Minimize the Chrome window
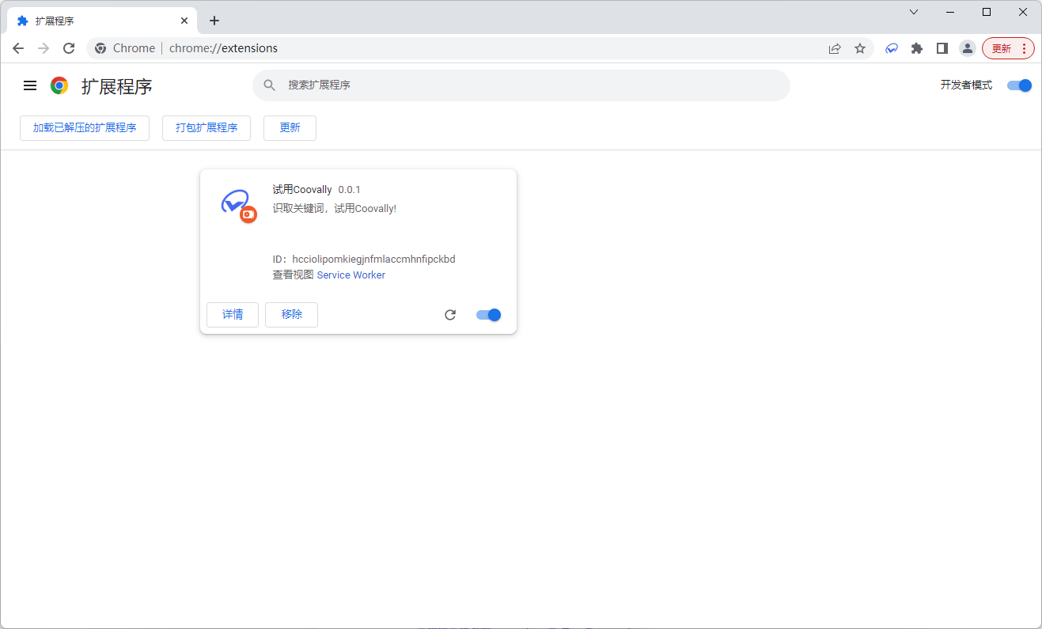 950,12
